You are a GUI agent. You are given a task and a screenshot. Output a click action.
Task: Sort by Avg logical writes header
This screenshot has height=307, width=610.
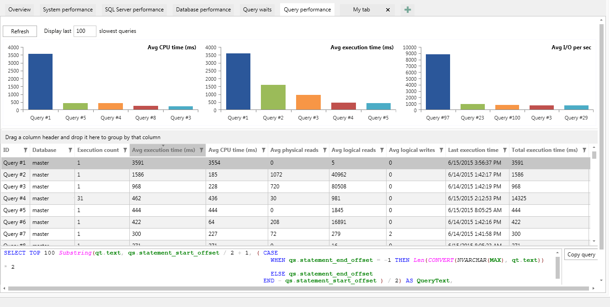pyautogui.click(x=412, y=150)
